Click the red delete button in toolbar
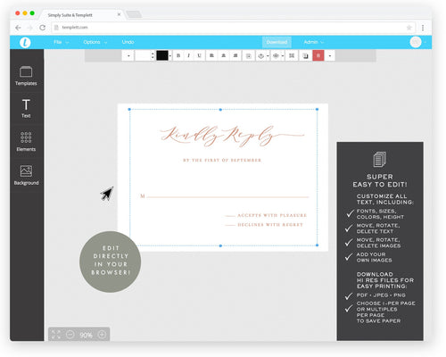 coord(318,55)
